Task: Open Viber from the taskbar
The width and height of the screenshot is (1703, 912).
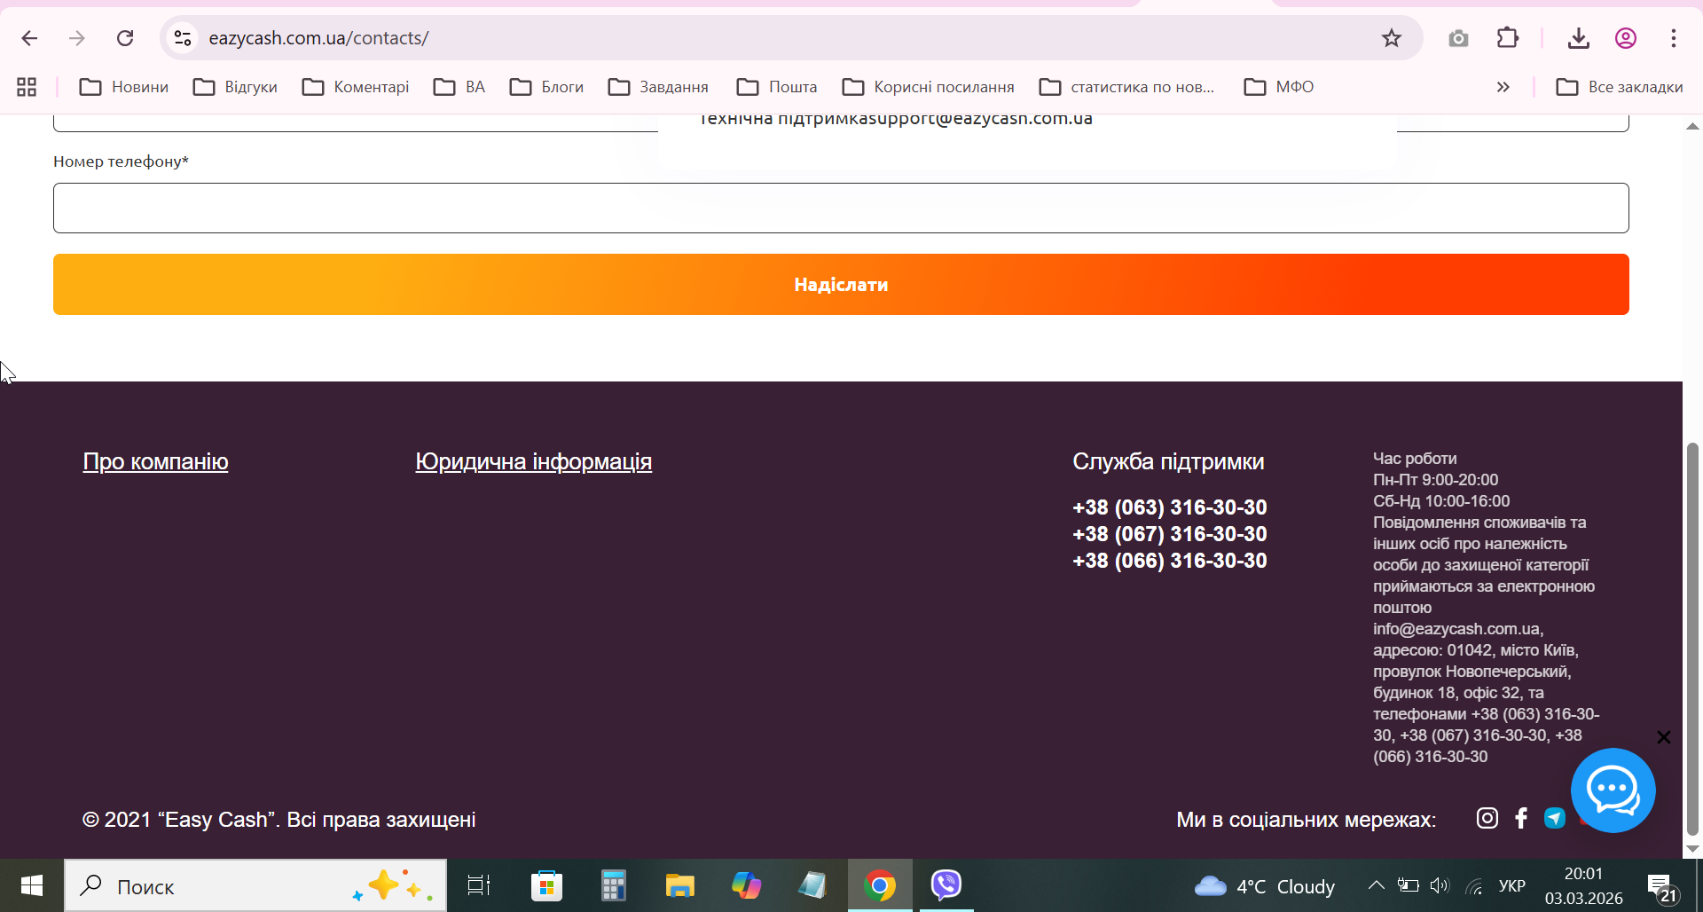Action: point(946,885)
